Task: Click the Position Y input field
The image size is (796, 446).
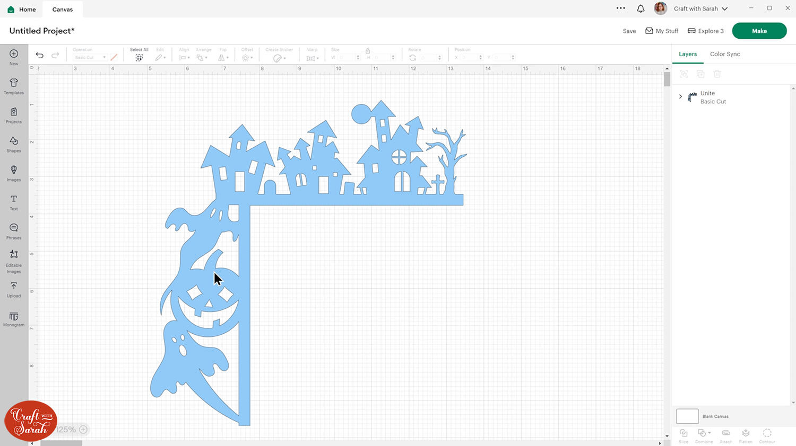Action: (x=501, y=58)
